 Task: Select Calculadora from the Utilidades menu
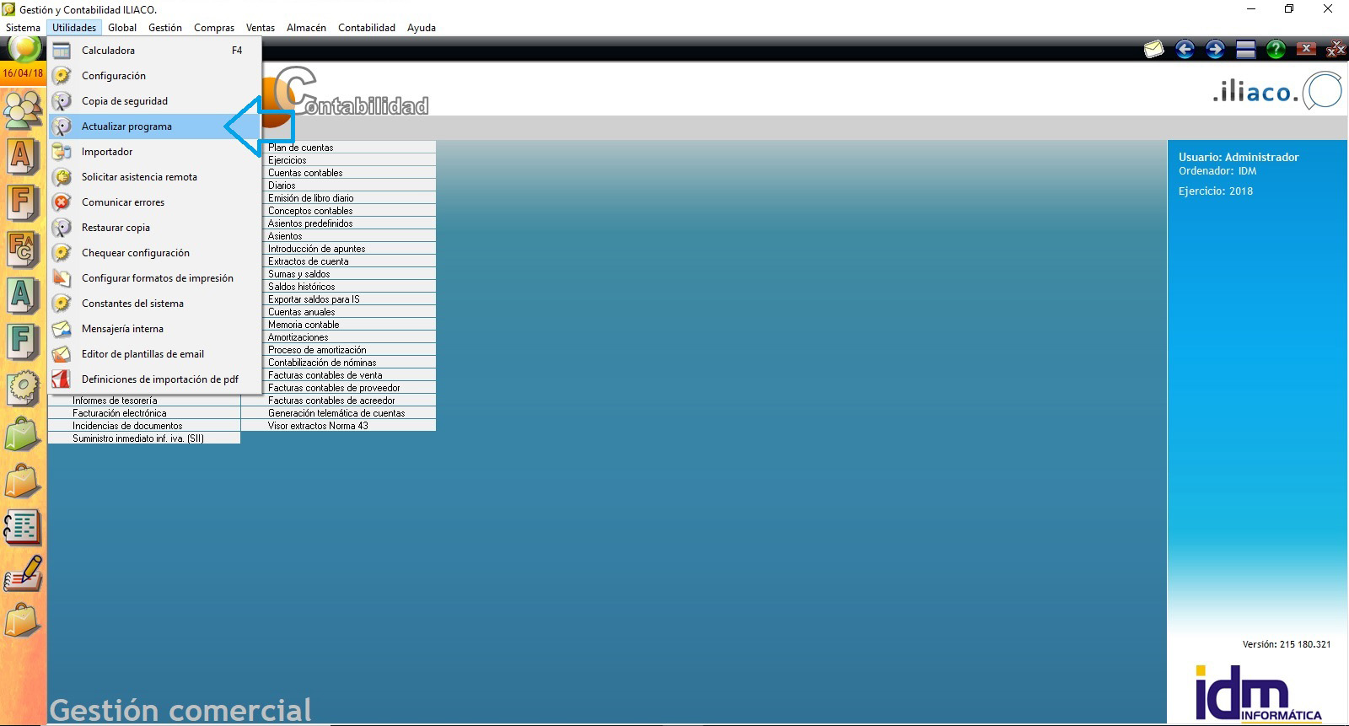point(155,51)
